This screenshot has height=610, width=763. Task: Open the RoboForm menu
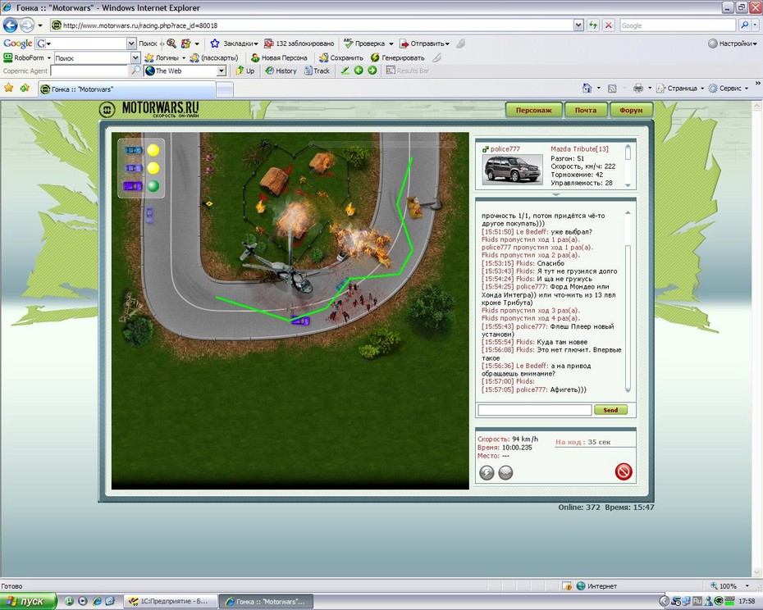(27, 57)
